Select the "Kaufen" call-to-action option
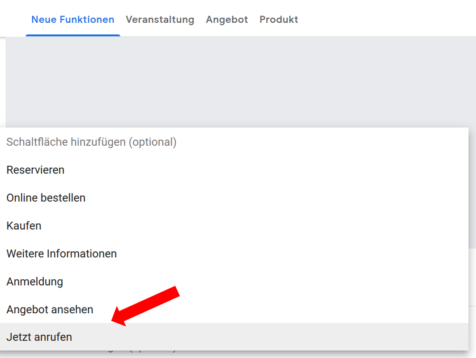 click(24, 226)
